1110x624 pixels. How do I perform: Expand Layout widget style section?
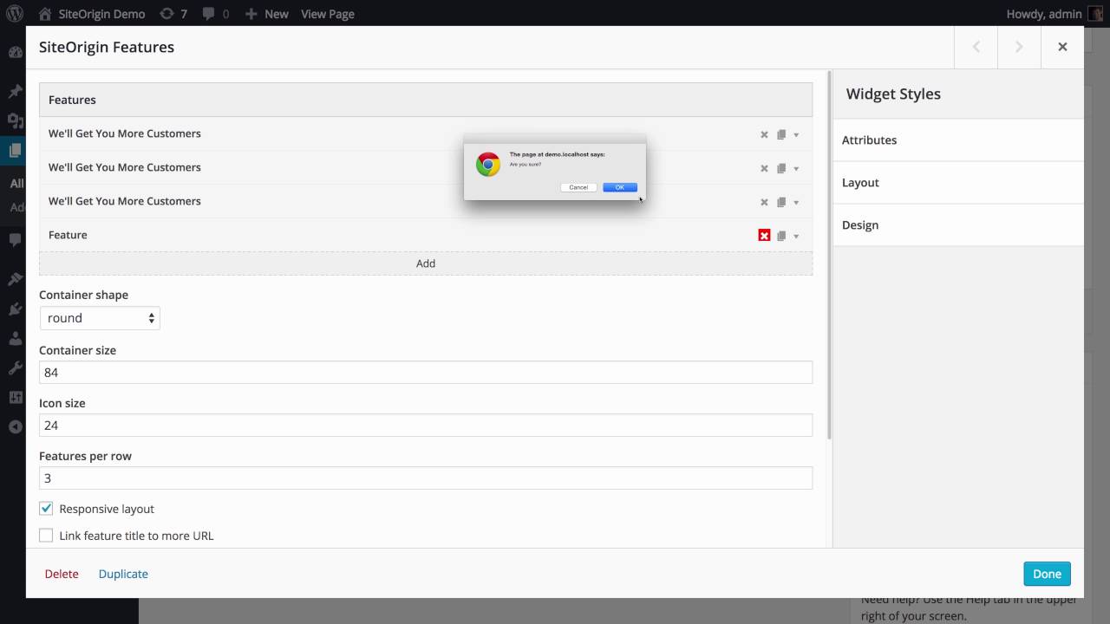[x=958, y=182]
